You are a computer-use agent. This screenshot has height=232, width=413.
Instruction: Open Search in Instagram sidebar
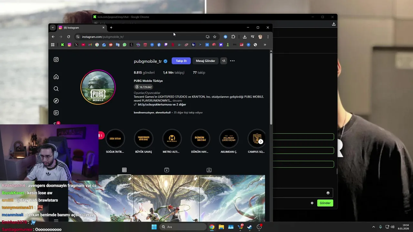pyautogui.click(x=56, y=89)
